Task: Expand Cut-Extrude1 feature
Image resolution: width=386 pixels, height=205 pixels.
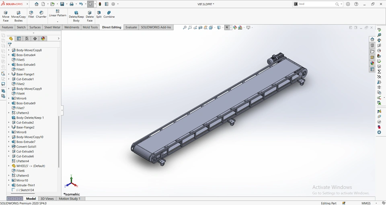Action: tap(9, 79)
